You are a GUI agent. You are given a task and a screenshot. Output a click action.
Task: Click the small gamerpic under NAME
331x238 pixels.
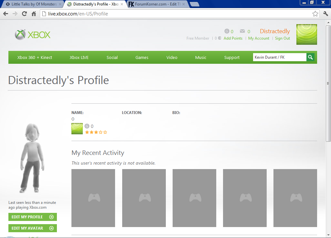[77, 129]
